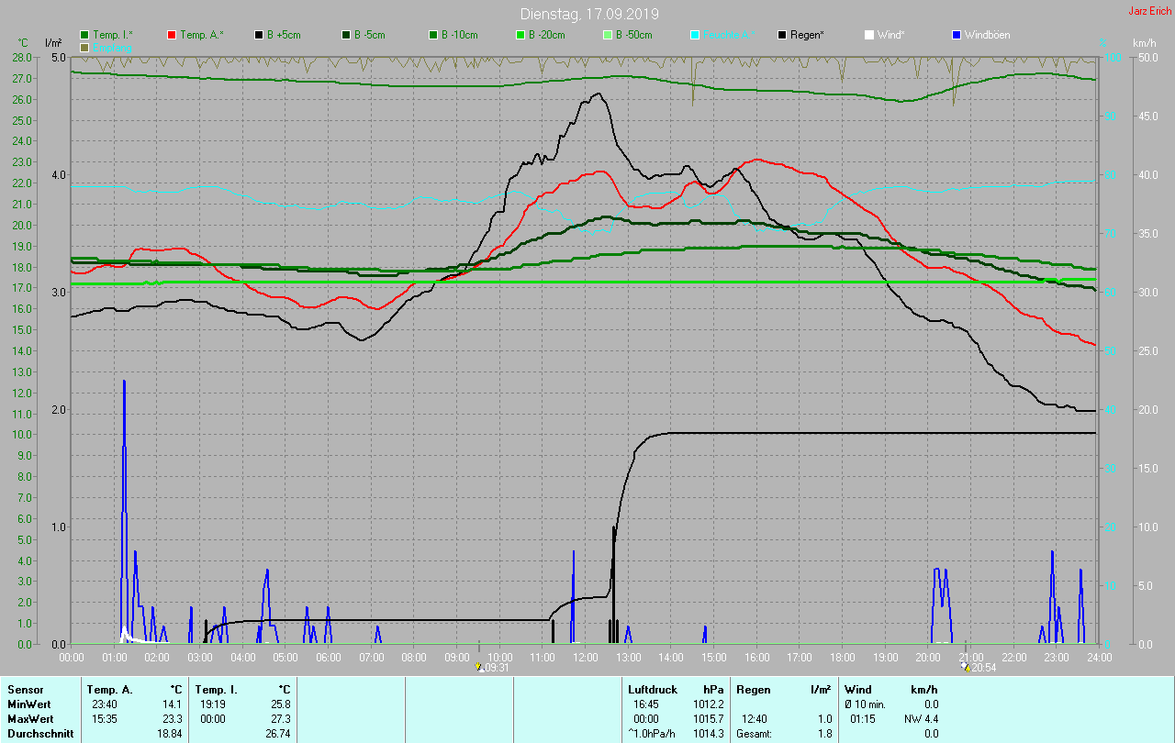1175x743 pixels.
Task: Select the B -5cm legend marker
Action: coord(346,35)
